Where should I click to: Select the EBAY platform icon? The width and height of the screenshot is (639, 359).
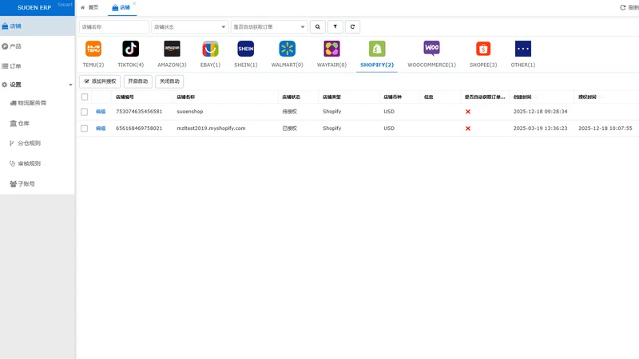pyautogui.click(x=210, y=49)
